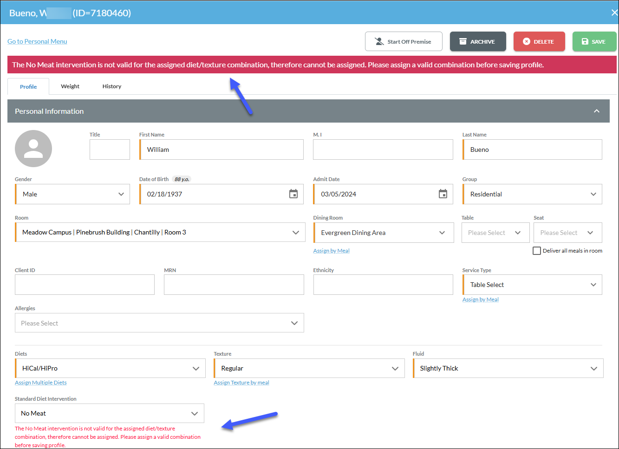Archive this resident profile

tap(478, 41)
